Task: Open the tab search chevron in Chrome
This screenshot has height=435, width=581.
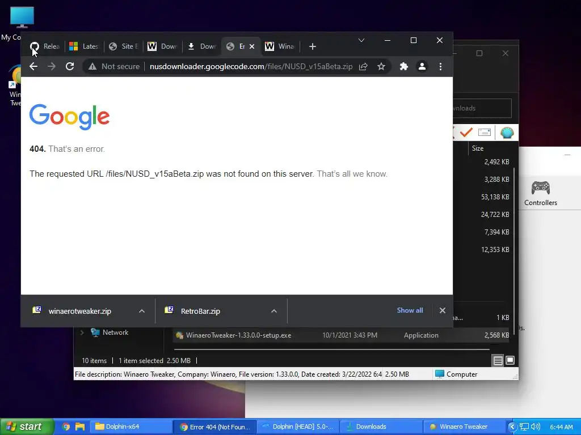Action: (361, 40)
